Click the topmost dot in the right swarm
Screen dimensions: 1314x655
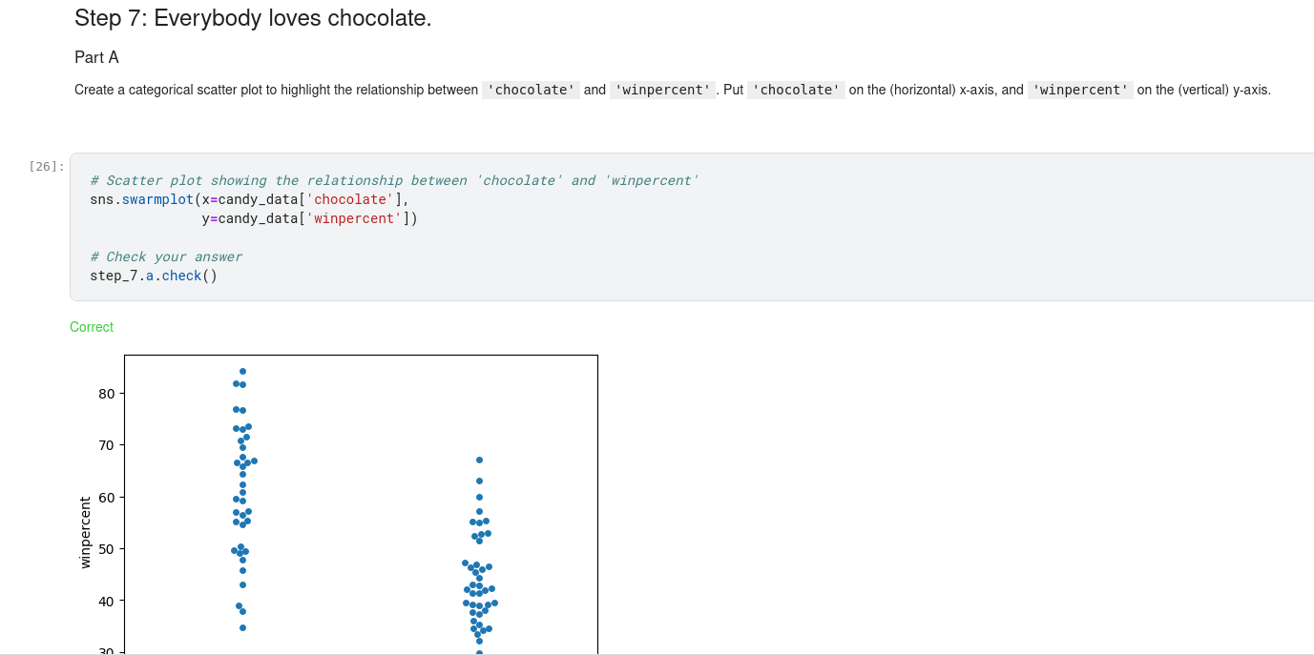[479, 461]
